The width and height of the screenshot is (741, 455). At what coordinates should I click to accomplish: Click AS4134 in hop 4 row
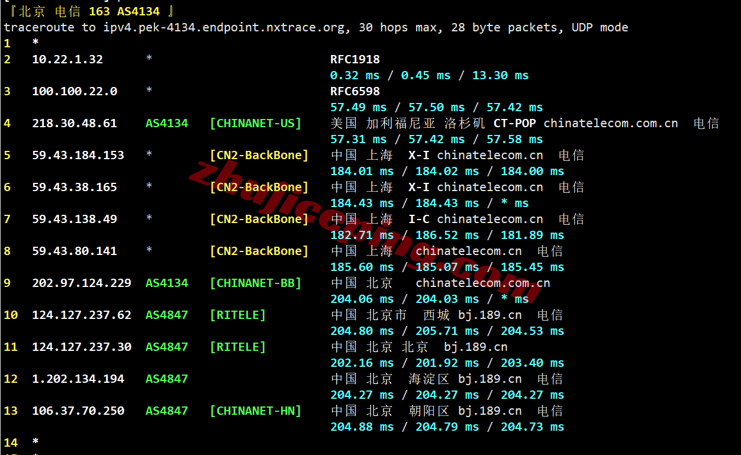(x=167, y=123)
